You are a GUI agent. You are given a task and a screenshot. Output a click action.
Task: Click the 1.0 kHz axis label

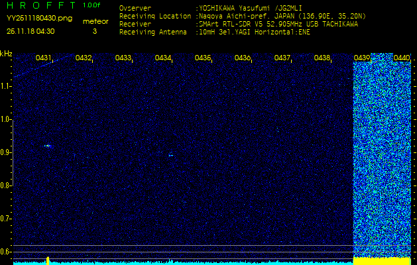[x=6, y=120]
